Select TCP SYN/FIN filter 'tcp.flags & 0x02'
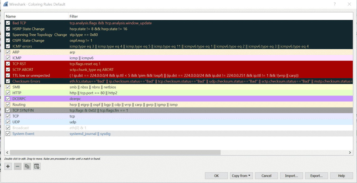This screenshot has width=357, height=183. (99, 110)
